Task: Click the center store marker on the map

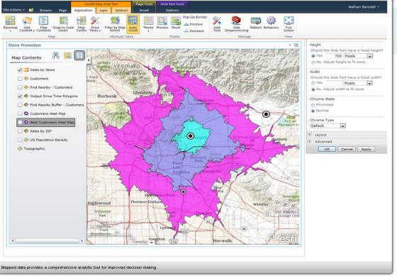Action: coord(191,136)
